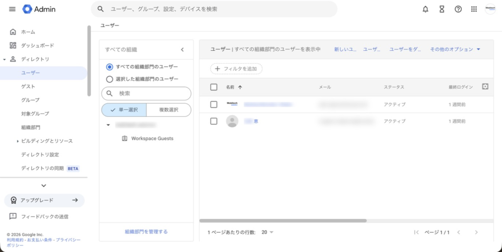This screenshot has width=502, height=252.
Task: Click フィルタを追加 chip
Action: [x=236, y=69]
